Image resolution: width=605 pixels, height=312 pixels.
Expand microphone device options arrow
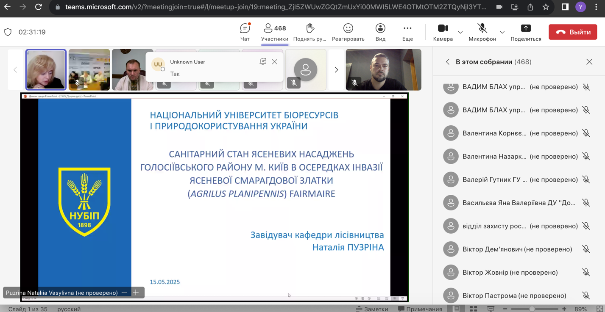(502, 32)
